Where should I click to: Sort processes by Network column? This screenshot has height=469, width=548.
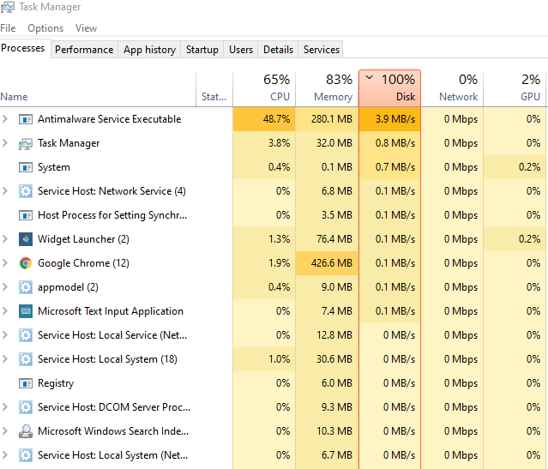pos(452,89)
